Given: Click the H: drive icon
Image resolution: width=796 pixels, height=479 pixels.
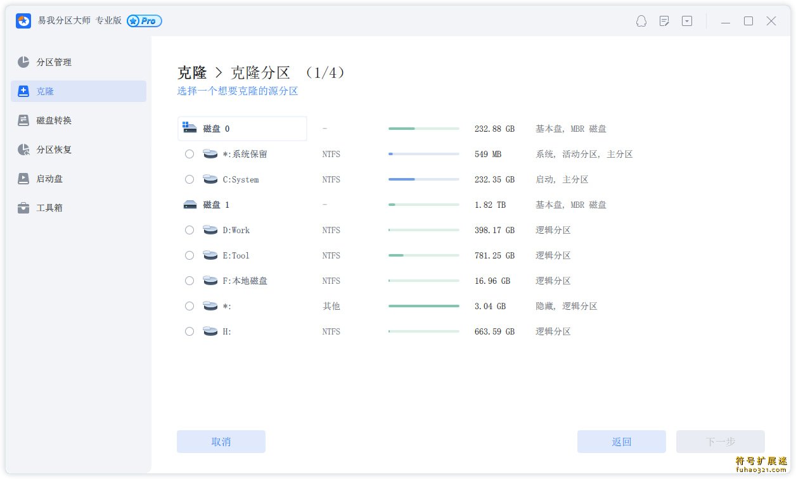Looking at the screenshot, I should [x=210, y=331].
